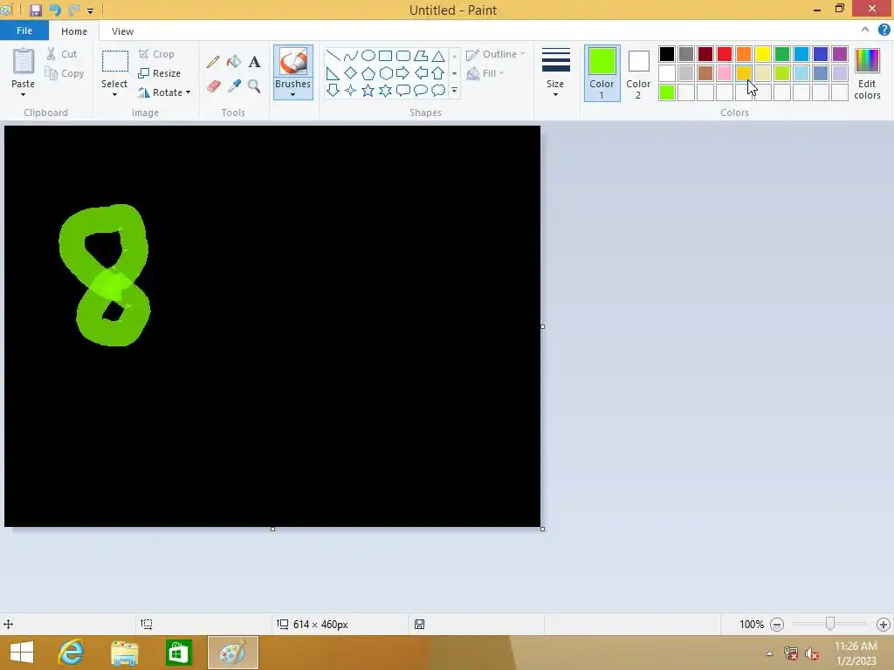Select the Magnifier tool
The width and height of the screenshot is (894, 670).
[254, 86]
